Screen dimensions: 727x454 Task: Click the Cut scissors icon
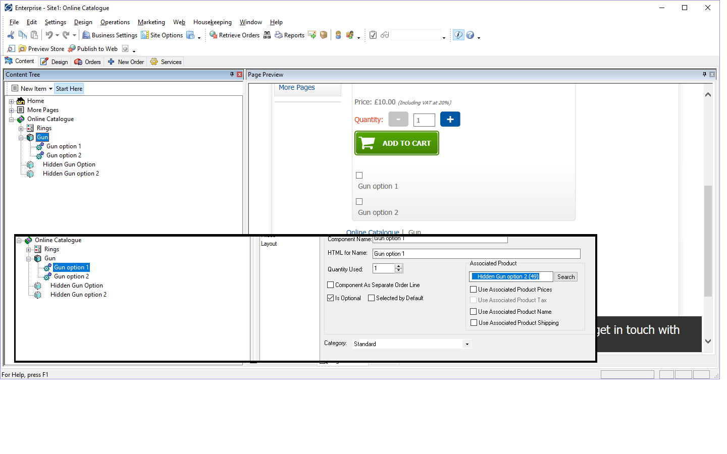(11, 35)
